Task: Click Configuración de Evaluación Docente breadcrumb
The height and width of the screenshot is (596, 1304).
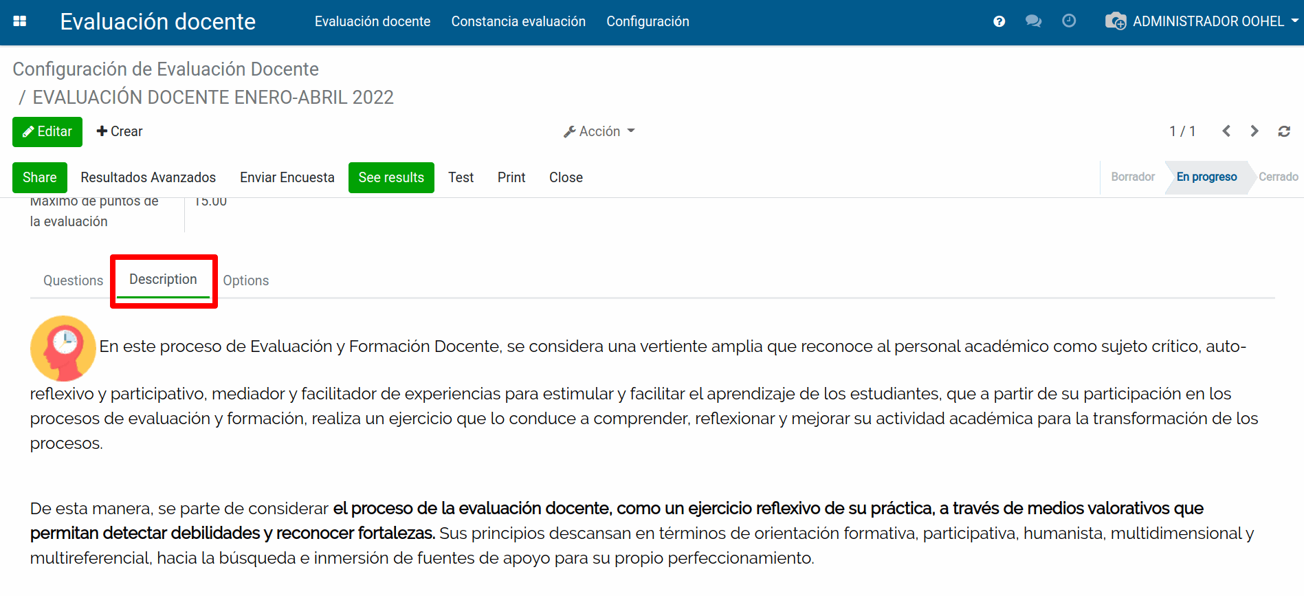Action: (x=166, y=69)
